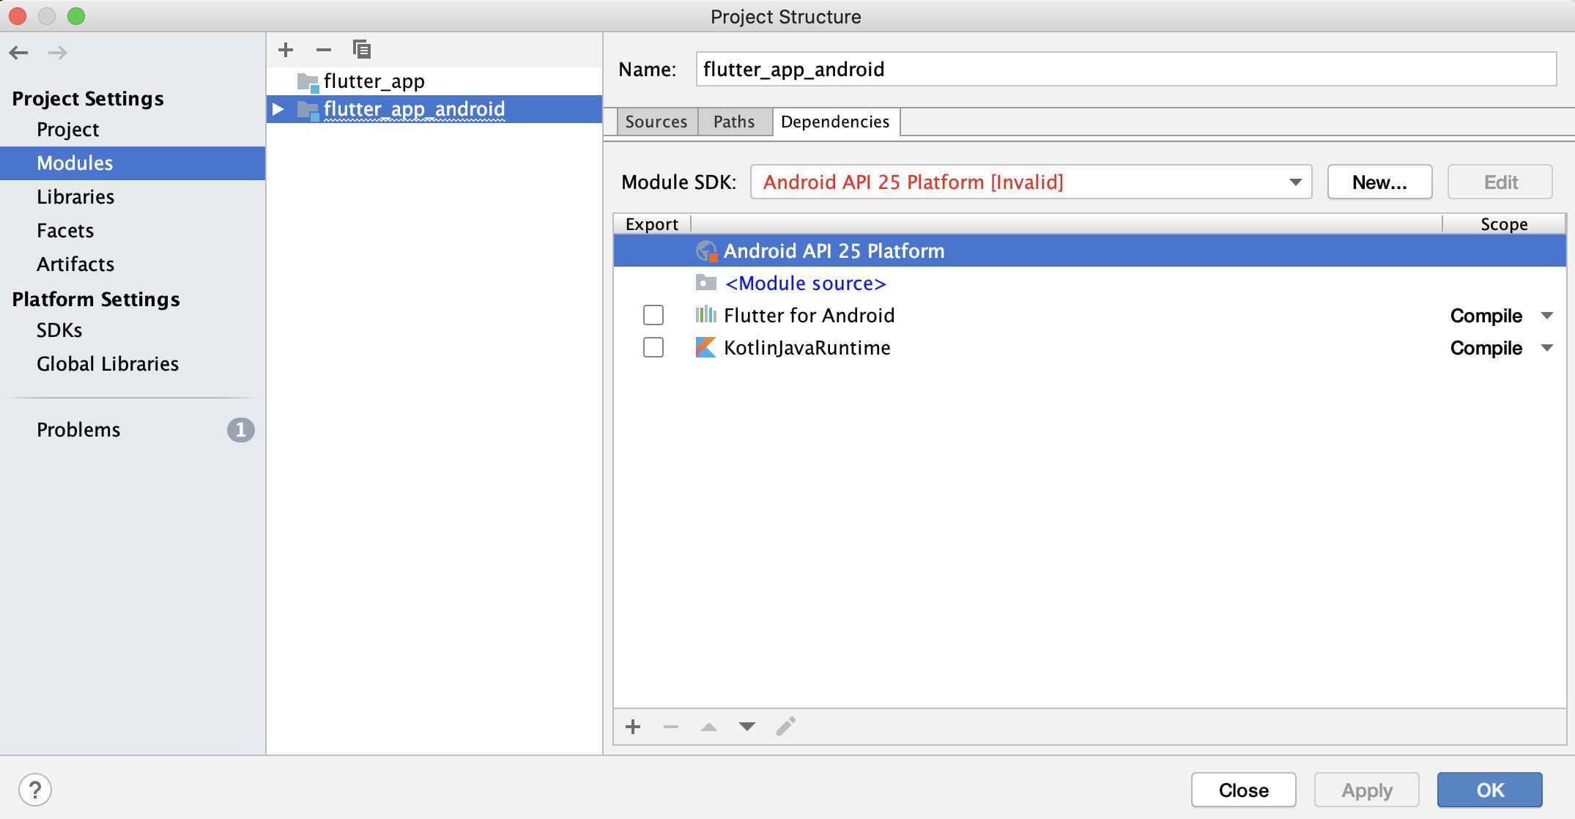1575x819 pixels.
Task: Click the Apply button
Action: (1366, 790)
